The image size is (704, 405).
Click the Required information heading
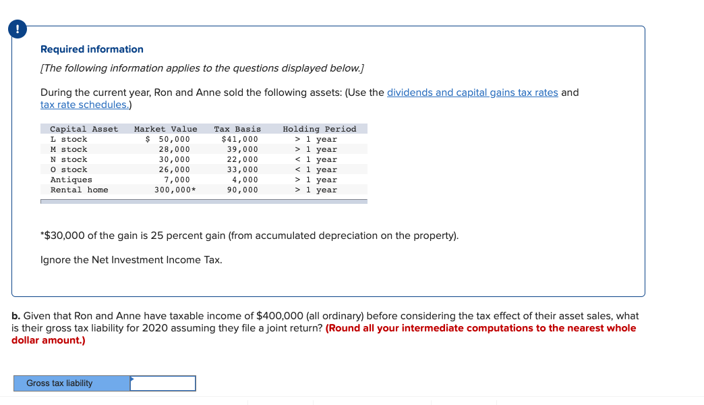click(x=92, y=49)
